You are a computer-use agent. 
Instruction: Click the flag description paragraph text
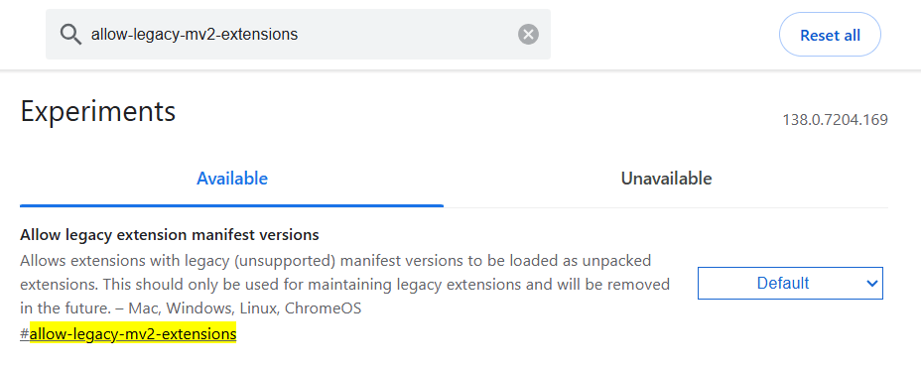point(344,284)
